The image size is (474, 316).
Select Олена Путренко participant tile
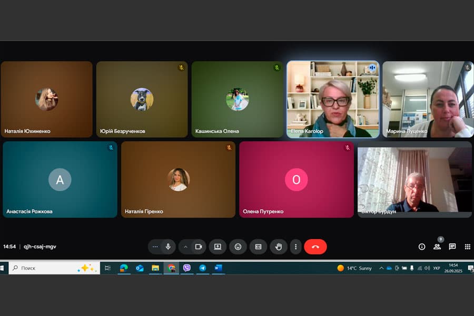point(297,180)
